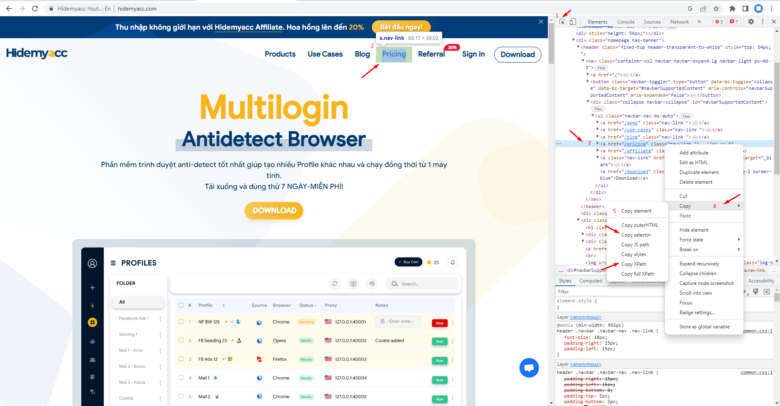This screenshot has height=406, width=780.
Task: Open the Copy submenu arrow in context menu
Action: (x=739, y=206)
